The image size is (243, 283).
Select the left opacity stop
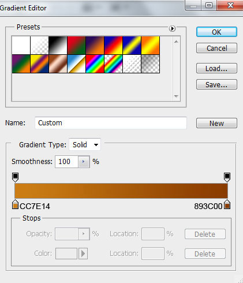point(15,177)
